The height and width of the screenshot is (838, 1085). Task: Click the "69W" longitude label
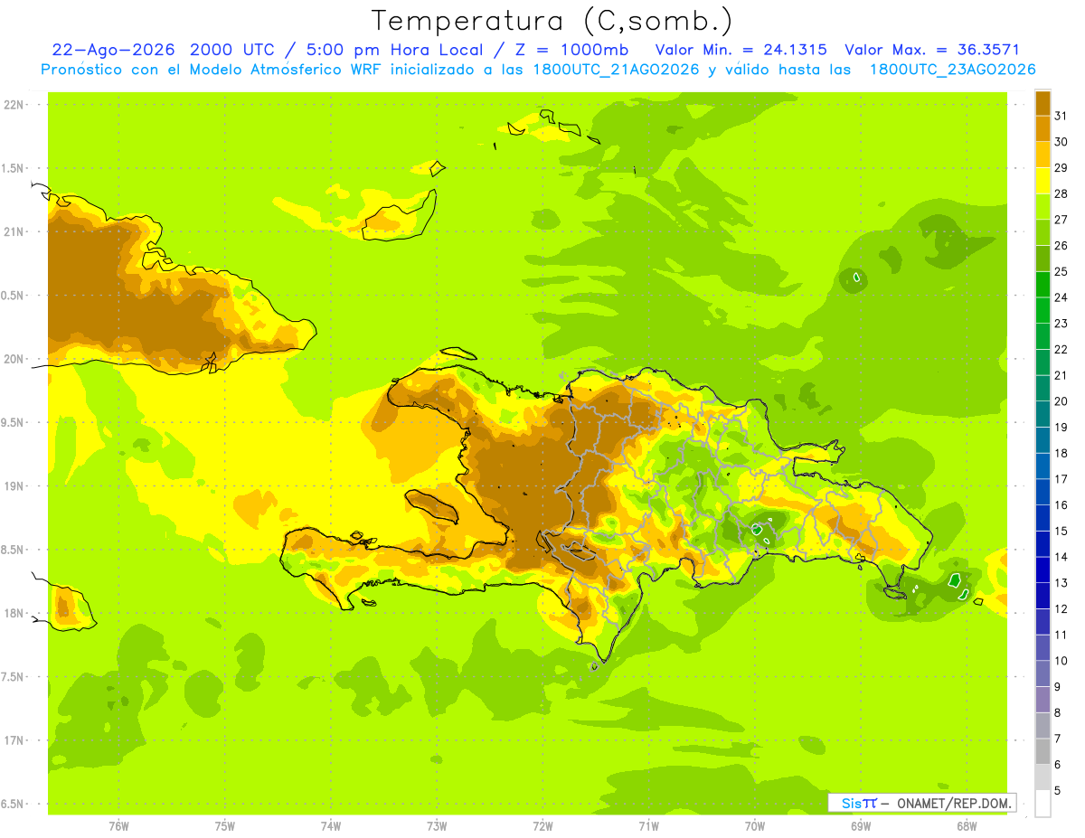(x=861, y=825)
